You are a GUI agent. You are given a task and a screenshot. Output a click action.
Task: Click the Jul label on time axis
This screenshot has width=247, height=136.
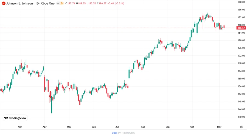tap(117, 127)
